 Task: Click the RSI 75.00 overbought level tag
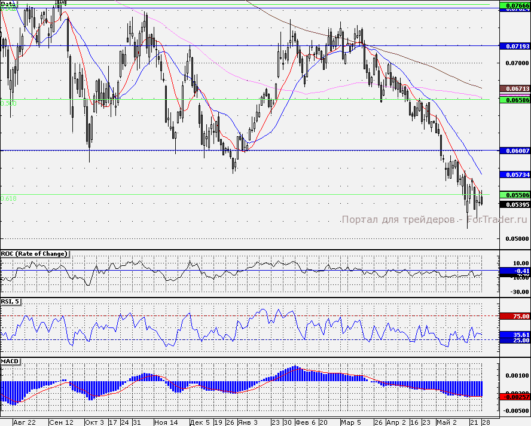coord(514,316)
